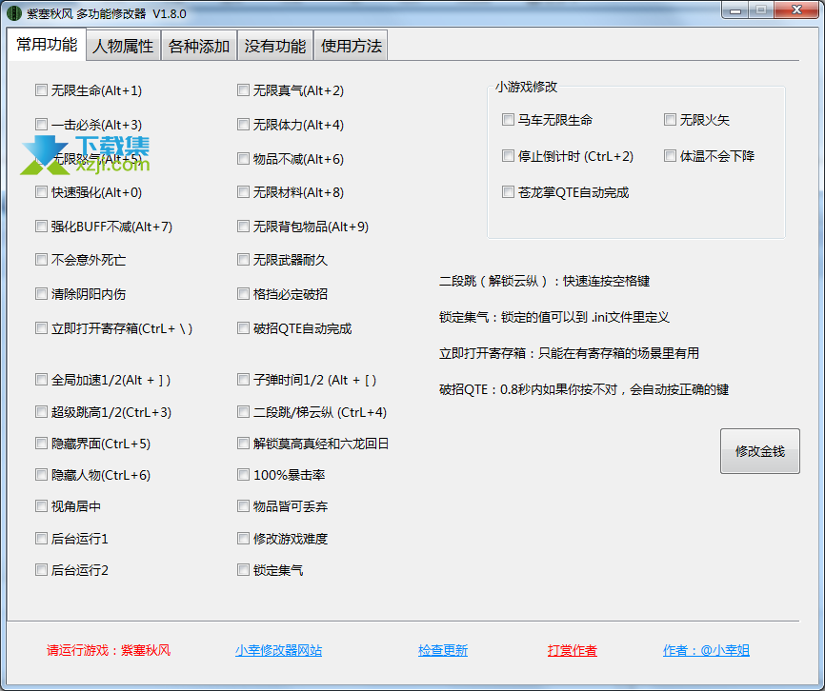
Task: Open the 小幸修改器网站 link
Action: click(x=278, y=650)
